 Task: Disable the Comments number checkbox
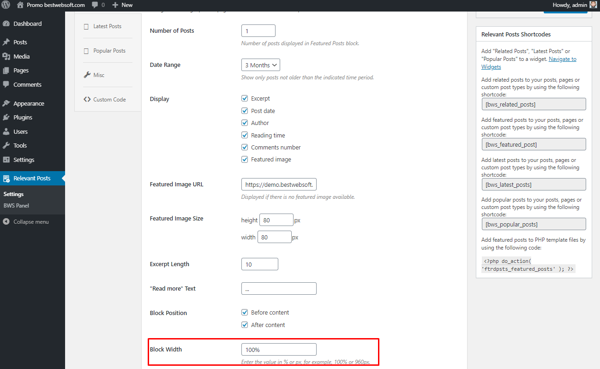245,147
